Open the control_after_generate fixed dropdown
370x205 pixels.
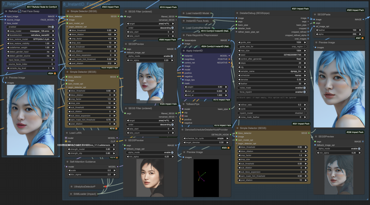[x=272, y=59]
